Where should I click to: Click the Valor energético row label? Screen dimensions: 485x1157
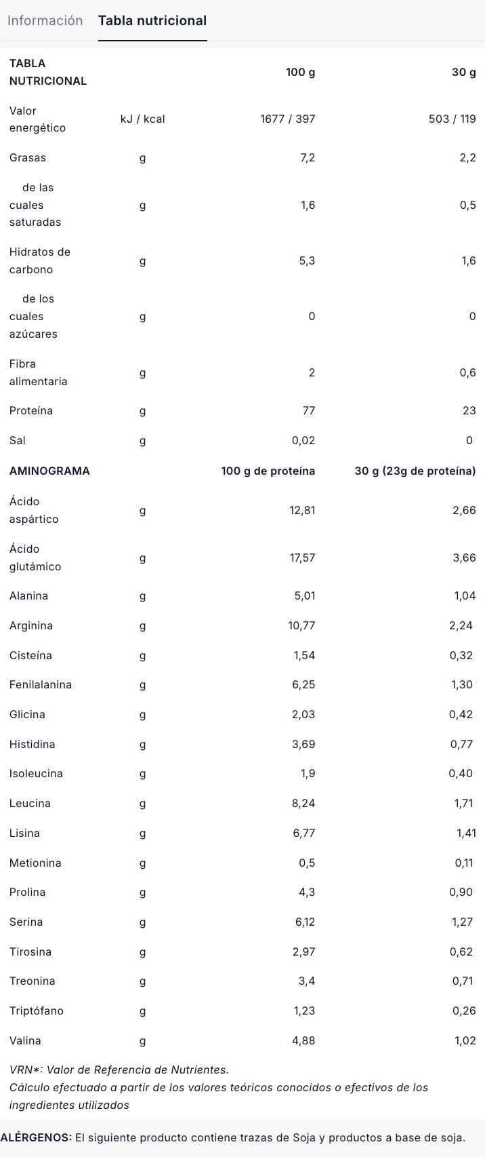[37, 119]
